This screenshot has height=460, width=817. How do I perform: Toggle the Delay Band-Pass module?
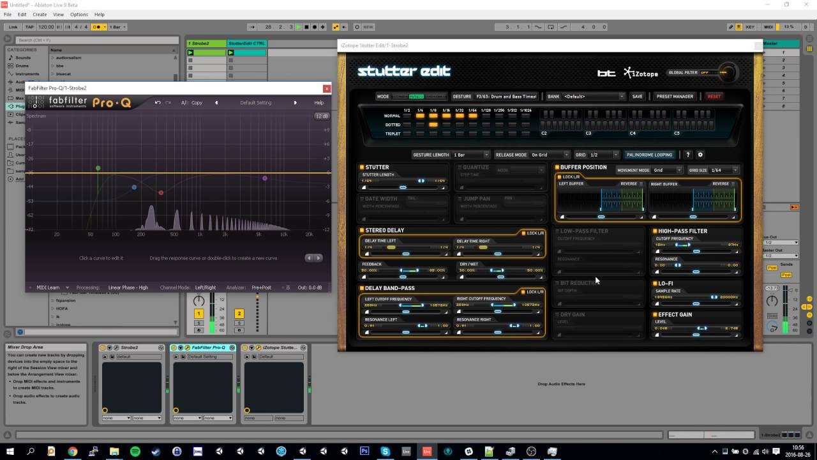363,288
